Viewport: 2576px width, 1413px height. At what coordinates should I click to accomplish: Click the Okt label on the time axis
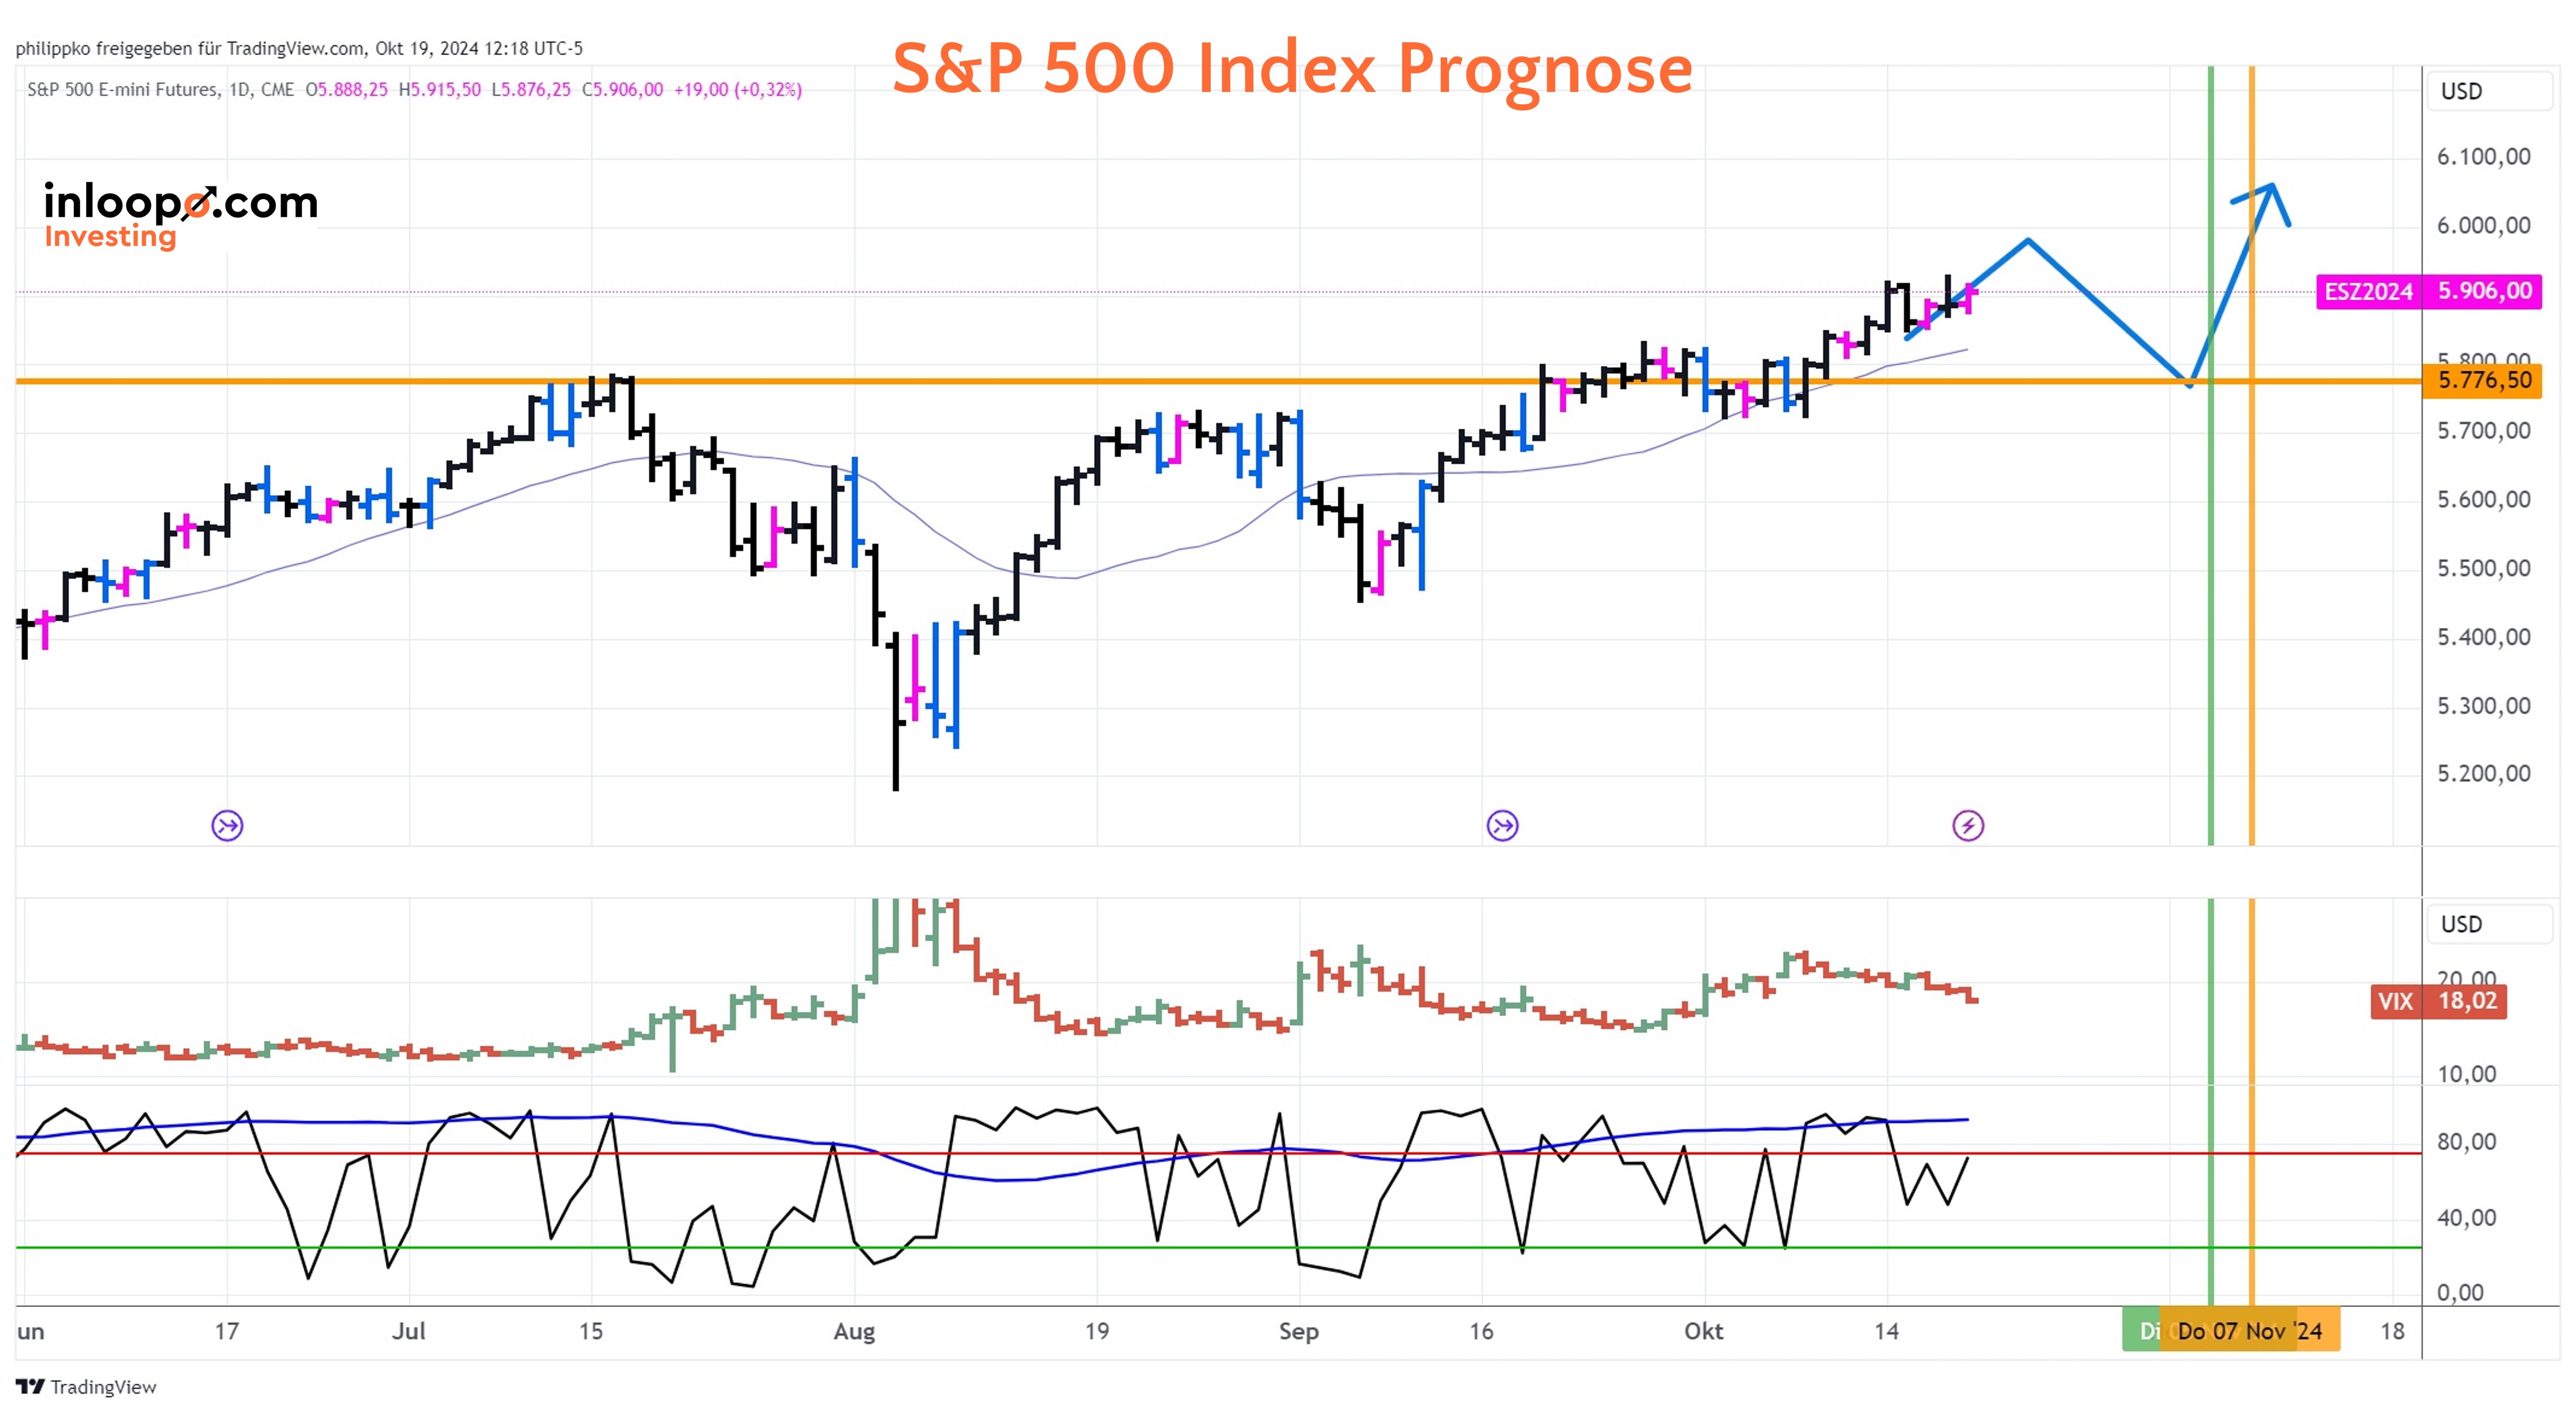click(1703, 1331)
